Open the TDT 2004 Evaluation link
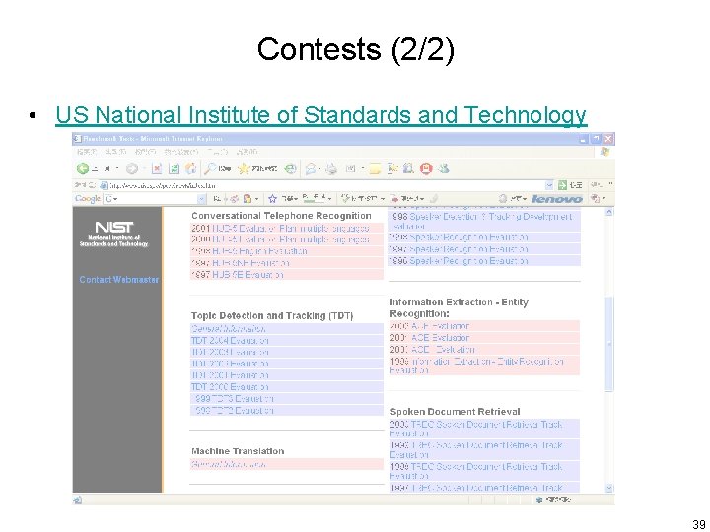 click(230, 340)
